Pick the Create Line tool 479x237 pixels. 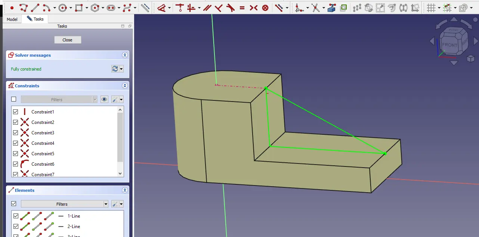pyautogui.click(x=35, y=7)
